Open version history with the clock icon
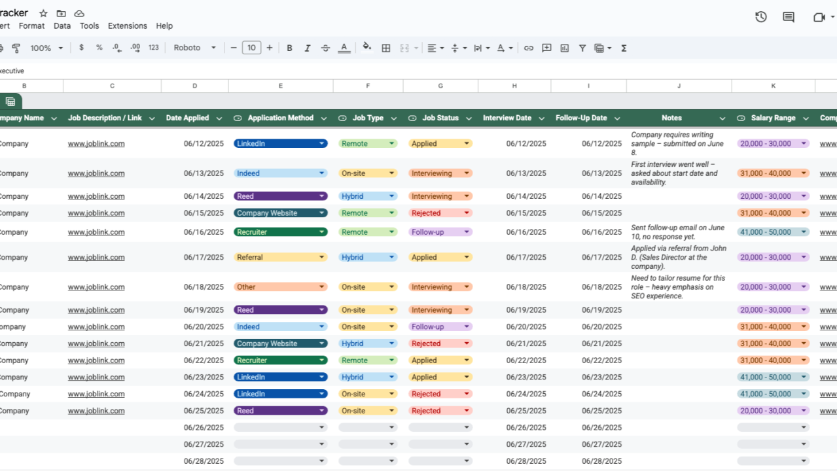This screenshot has width=837, height=471. [x=760, y=17]
